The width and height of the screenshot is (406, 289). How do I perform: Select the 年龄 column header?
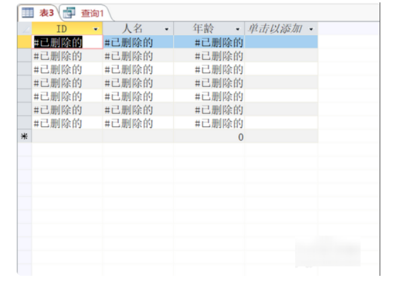(209, 29)
